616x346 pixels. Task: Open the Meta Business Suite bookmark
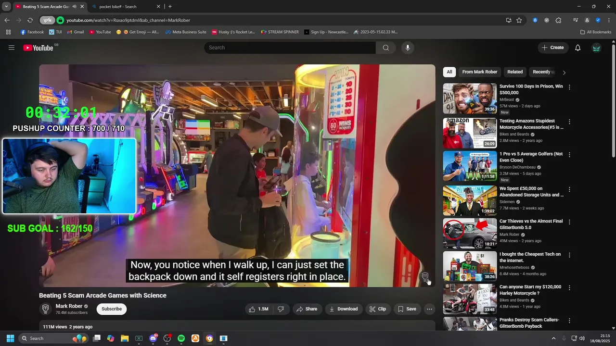pos(186,32)
